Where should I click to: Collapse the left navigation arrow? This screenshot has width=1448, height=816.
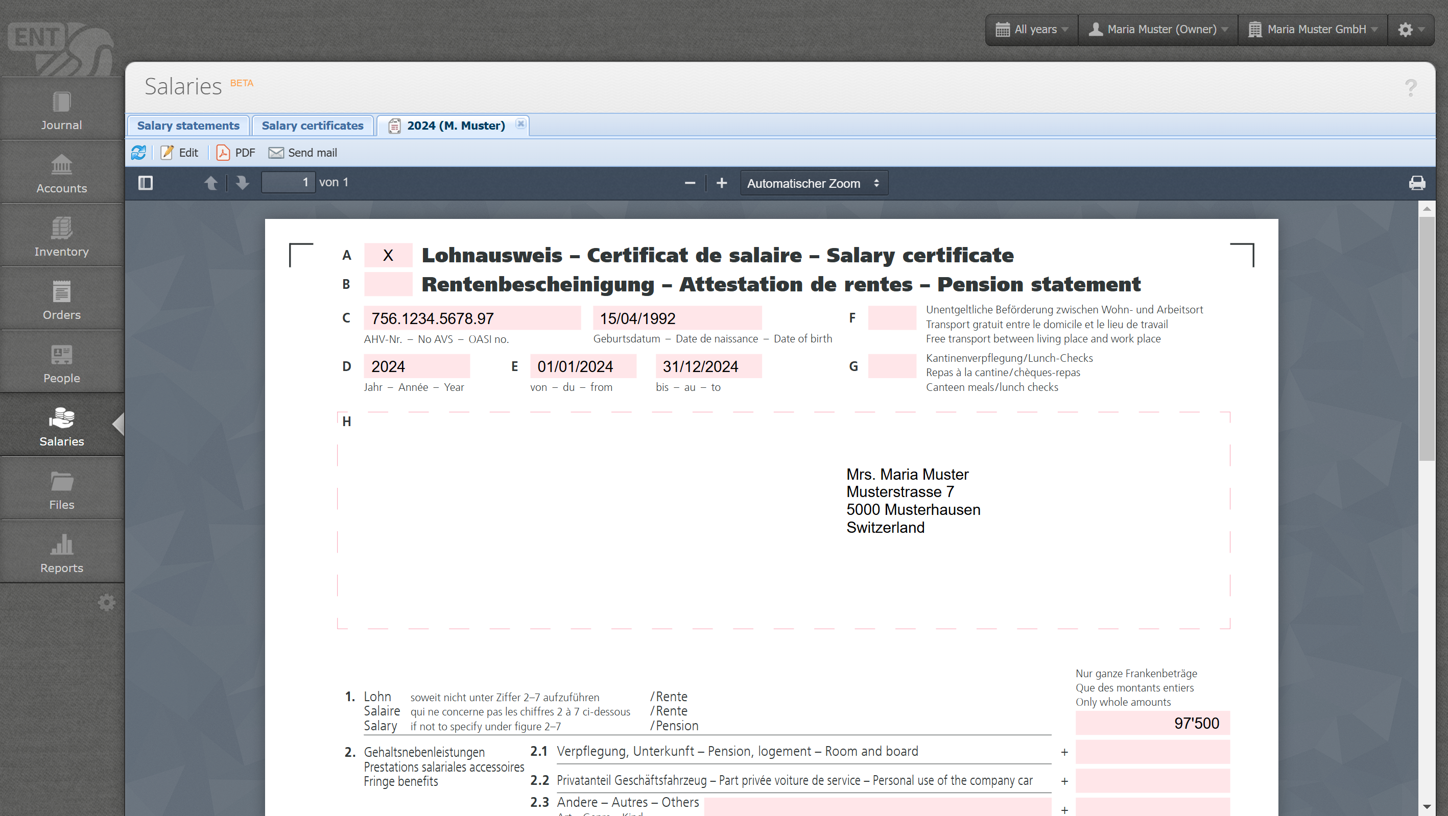118,424
